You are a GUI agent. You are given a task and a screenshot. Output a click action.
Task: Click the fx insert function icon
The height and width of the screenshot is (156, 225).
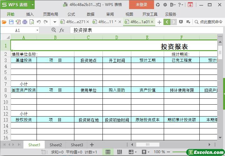coord(62,30)
